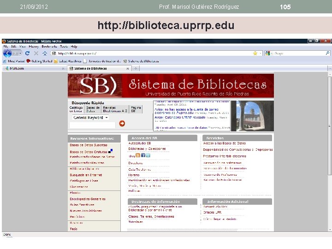Viewport: 332px width, 249px height.
Task: Open the Jornadas de Gestion bookmark
Action: click(102, 61)
